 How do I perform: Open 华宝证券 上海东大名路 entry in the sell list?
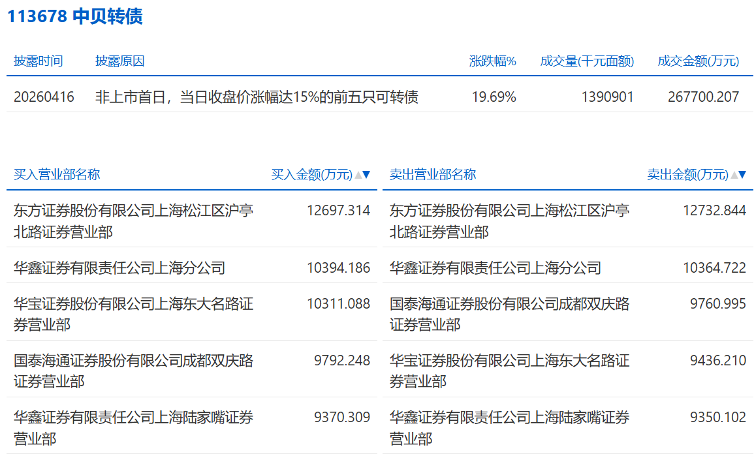[509, 370]
